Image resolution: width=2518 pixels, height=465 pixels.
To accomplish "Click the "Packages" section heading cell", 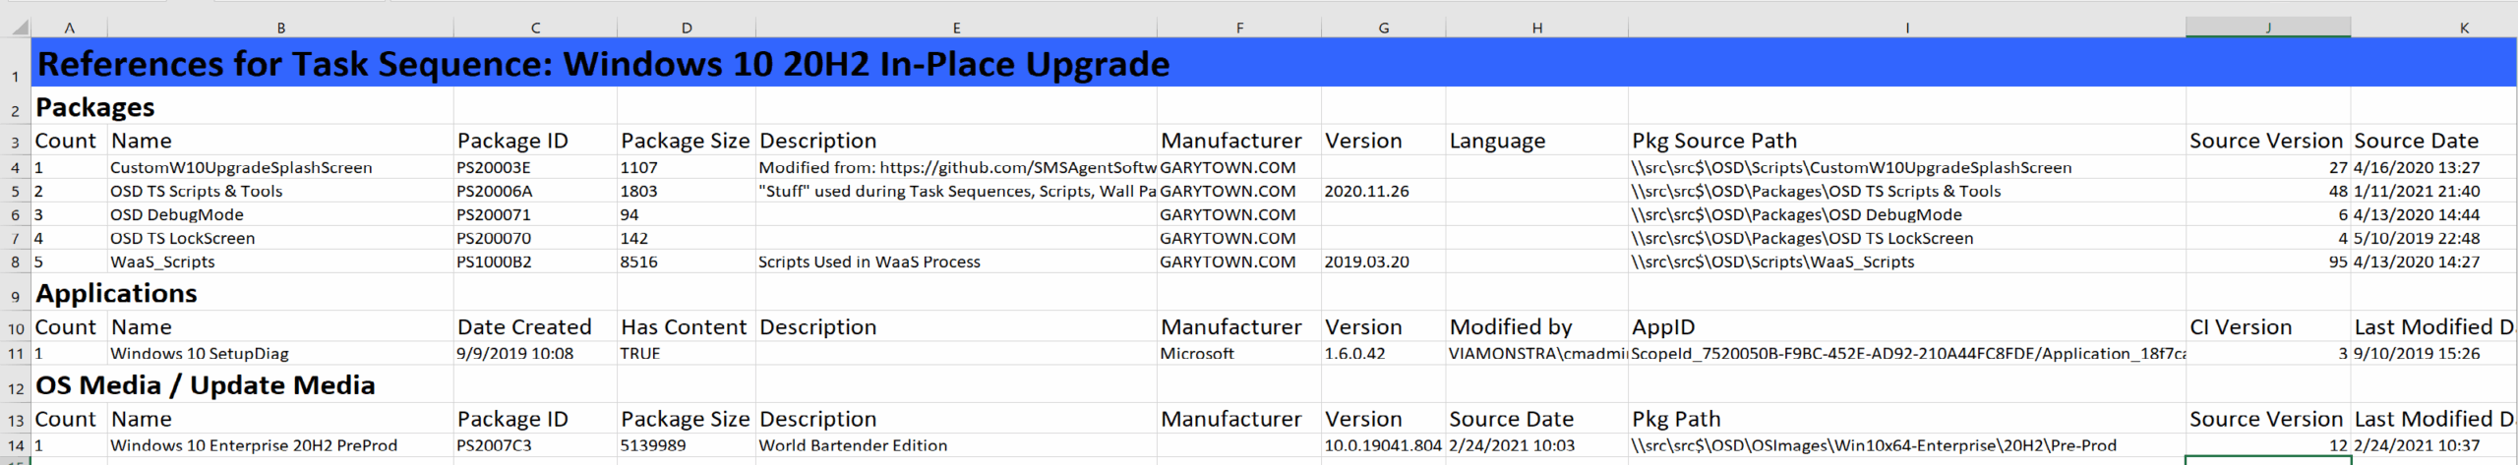I will [95, 107].
